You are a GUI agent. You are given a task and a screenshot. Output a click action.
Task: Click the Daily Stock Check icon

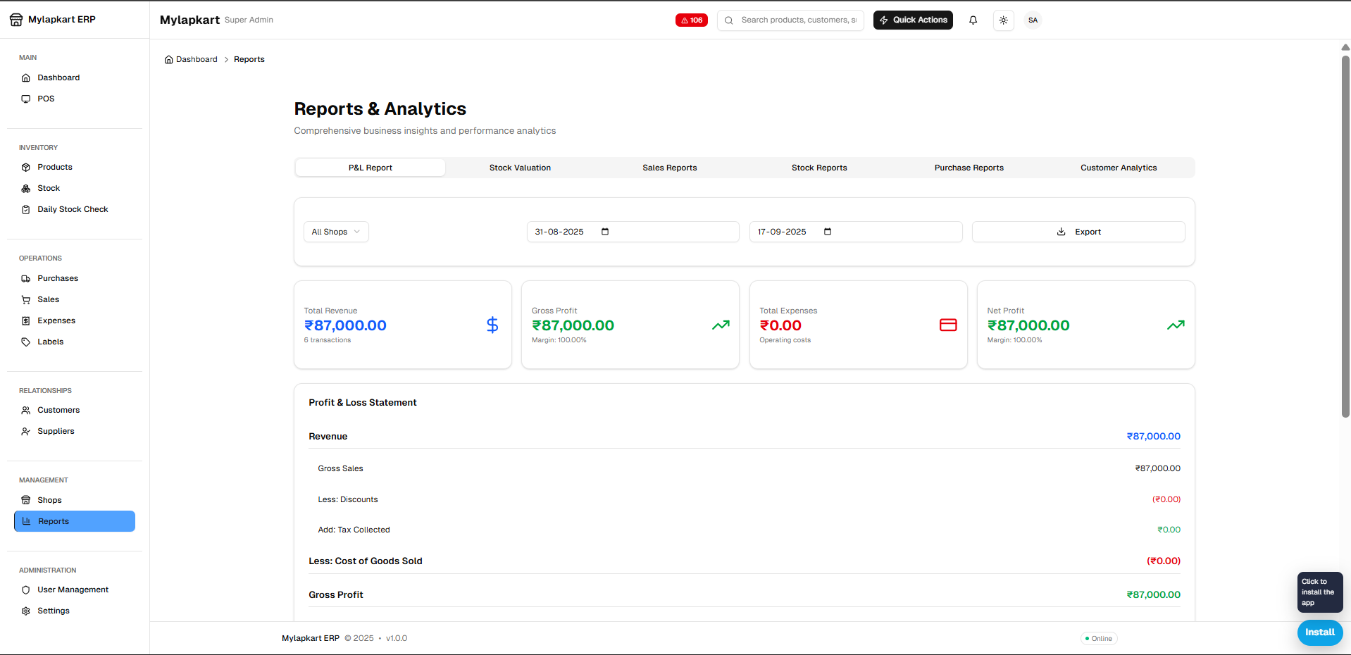tap(25, 209)
